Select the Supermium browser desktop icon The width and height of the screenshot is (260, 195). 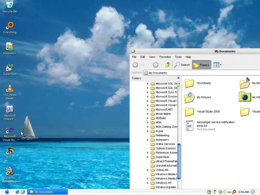(10, 69)
